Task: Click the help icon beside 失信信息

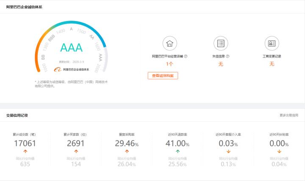Action: [x=227, y=56]
